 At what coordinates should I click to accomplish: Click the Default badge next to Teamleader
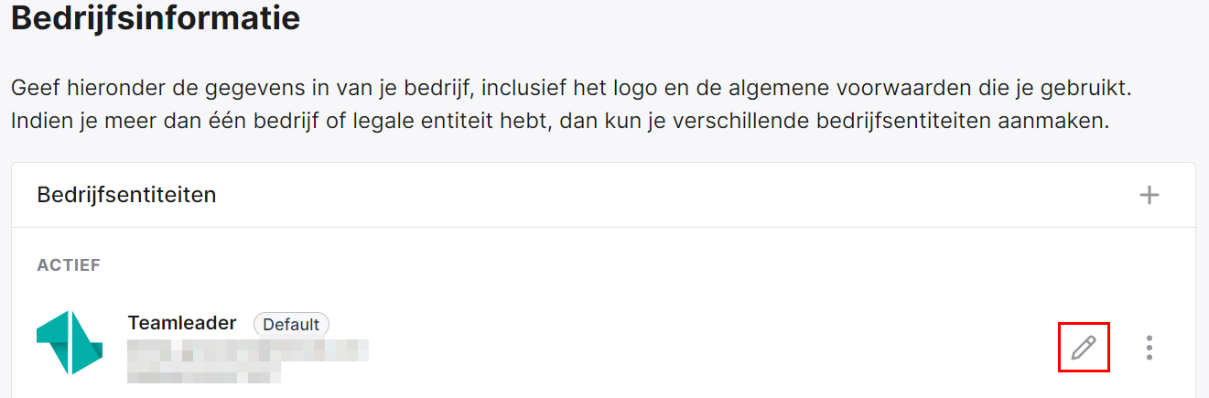point(291,324)
